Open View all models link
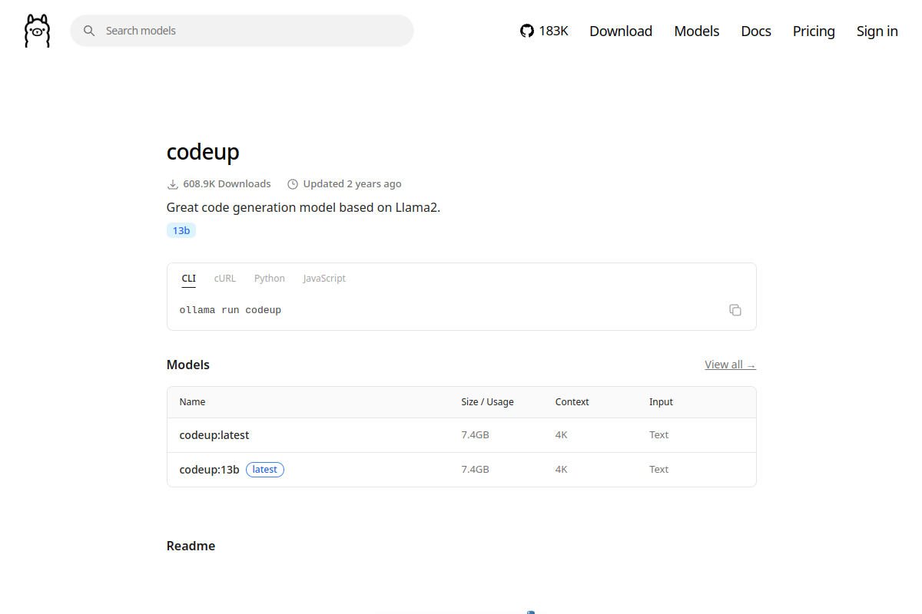The image size is (922, 614). pos(730,365)
